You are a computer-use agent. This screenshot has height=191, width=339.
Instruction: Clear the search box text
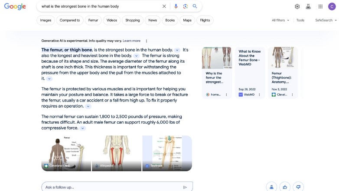164,6
